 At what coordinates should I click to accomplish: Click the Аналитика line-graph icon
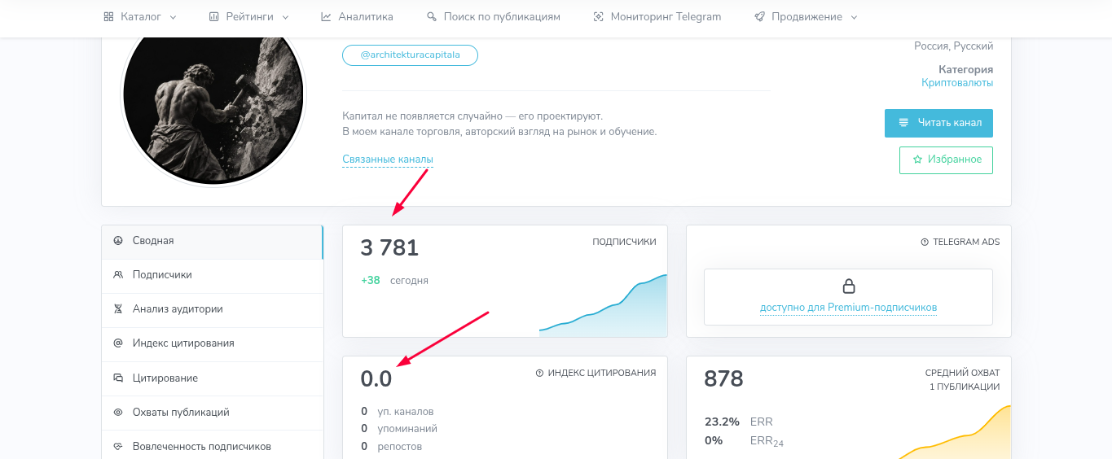tap(326, 16)
